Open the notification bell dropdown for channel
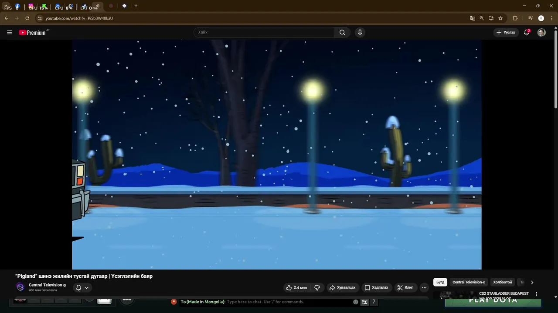Viewport: 558px width, 313px height. coord(82,287)
